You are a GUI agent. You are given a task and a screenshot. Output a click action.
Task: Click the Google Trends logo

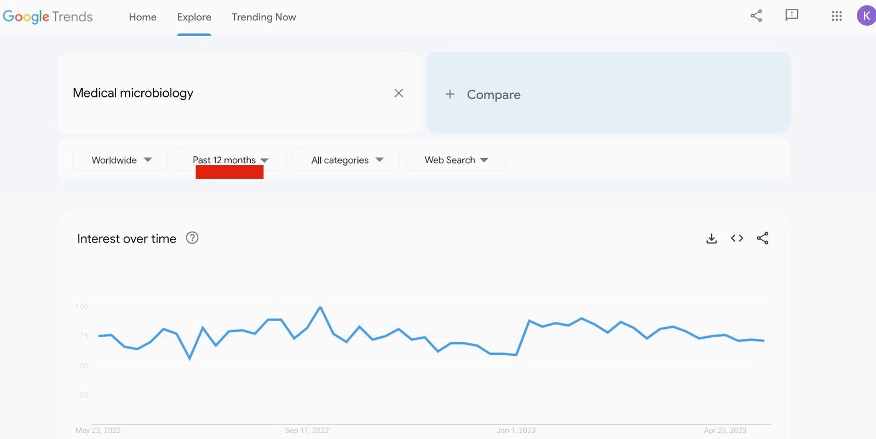tap(48, 17)
